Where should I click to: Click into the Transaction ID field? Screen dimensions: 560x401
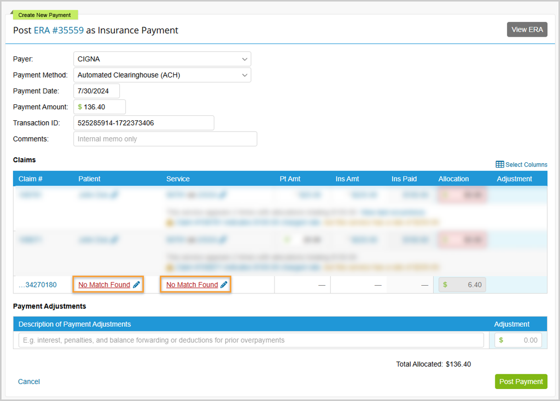144,123
